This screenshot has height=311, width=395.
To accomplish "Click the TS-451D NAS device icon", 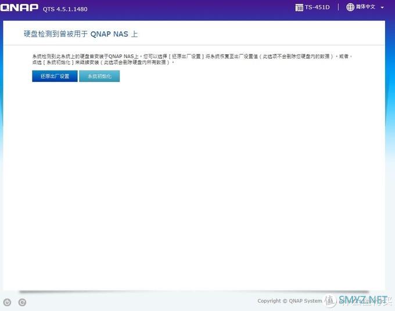I will [299, 8].
